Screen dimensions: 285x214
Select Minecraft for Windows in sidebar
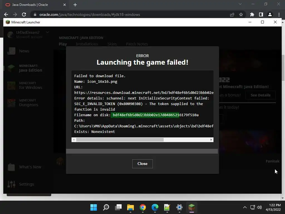[25, 86]
